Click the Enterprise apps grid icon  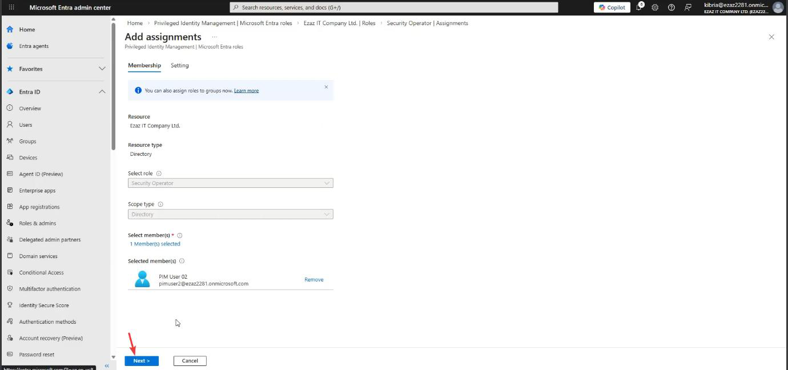[10, 190]
